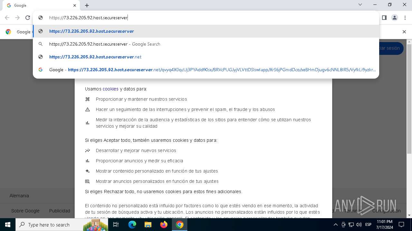Click the Iniciar sesión button

[389, 48]
